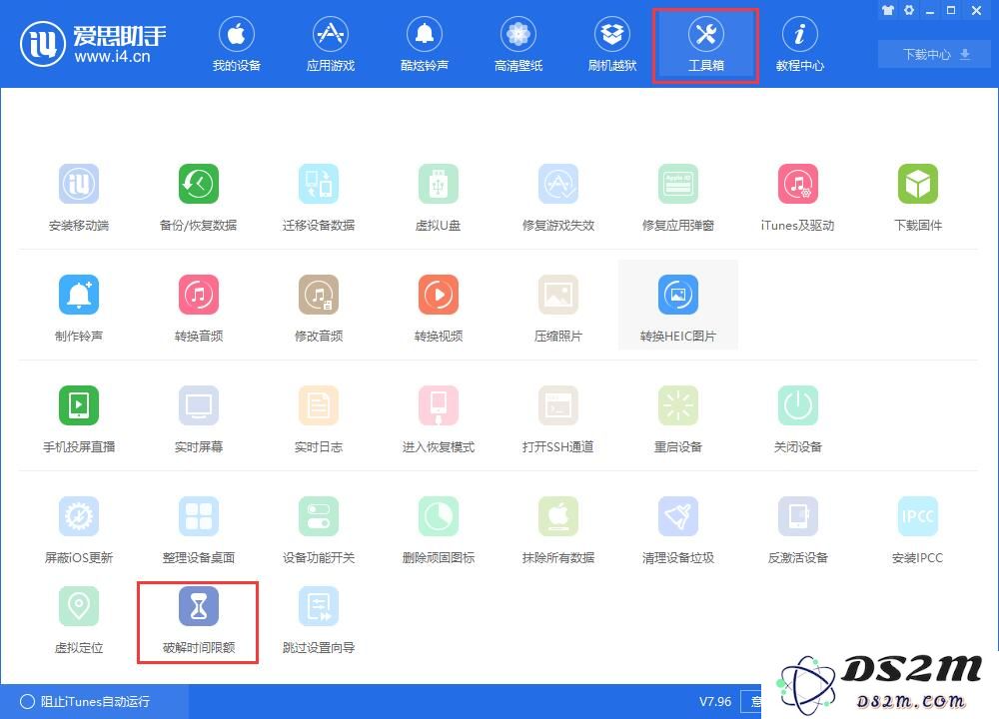This screenshot has width=999, height=719.
Task: Switch to 刷机越狱 tab
Action: click(x=612, y=43)
